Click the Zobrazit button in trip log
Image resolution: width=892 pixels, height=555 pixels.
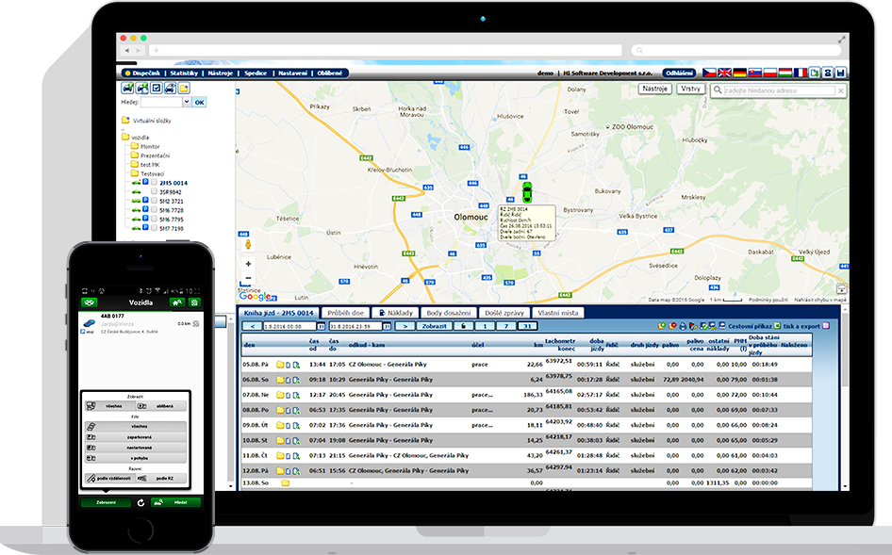pyautogui.click(x=433, y=326)
